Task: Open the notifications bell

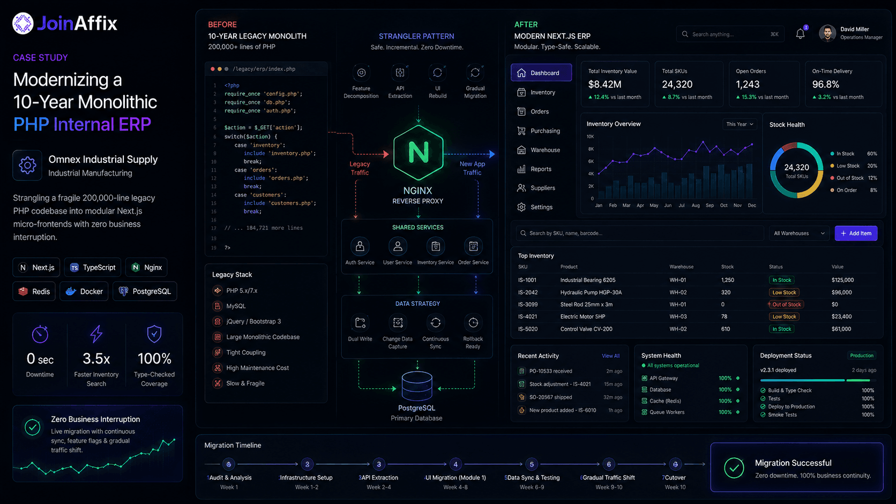Action: point(800,34)
